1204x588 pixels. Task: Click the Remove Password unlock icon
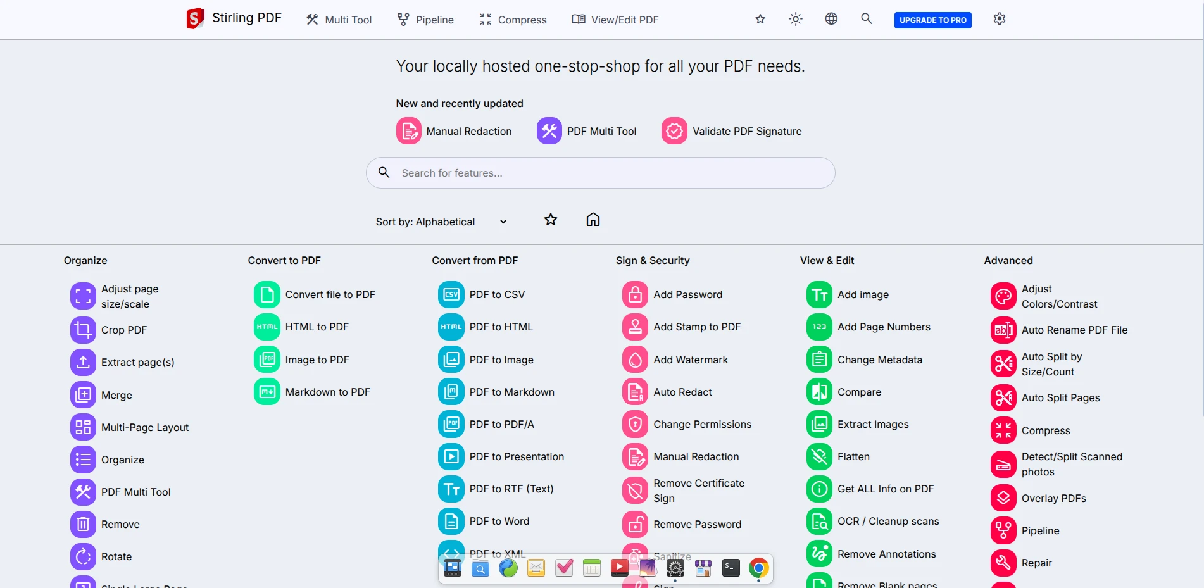point(635,524)
